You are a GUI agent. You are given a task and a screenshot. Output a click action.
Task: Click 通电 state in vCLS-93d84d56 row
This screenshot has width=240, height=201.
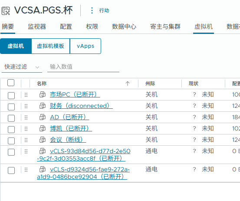click(151, 151)
